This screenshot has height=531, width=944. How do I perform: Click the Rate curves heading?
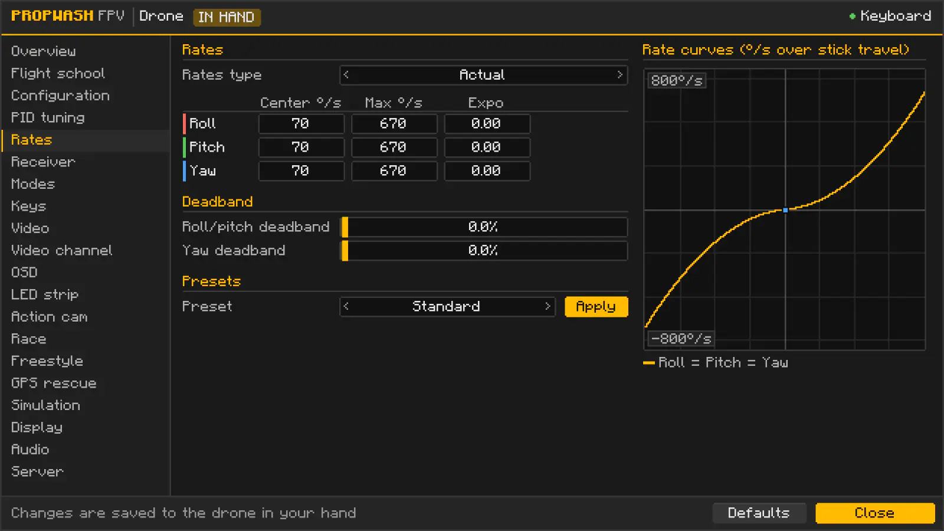(x=775, y=50)
